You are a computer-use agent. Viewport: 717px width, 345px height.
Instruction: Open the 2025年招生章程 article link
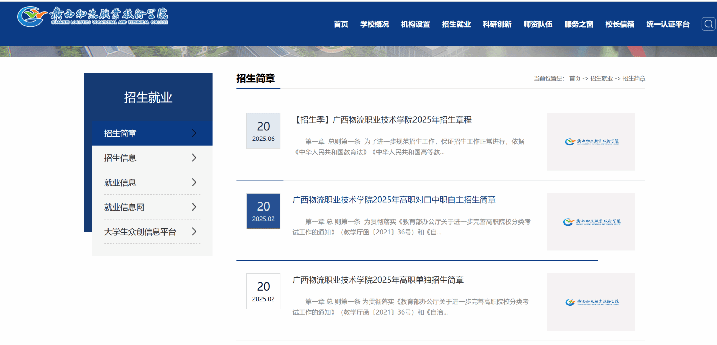382,120
